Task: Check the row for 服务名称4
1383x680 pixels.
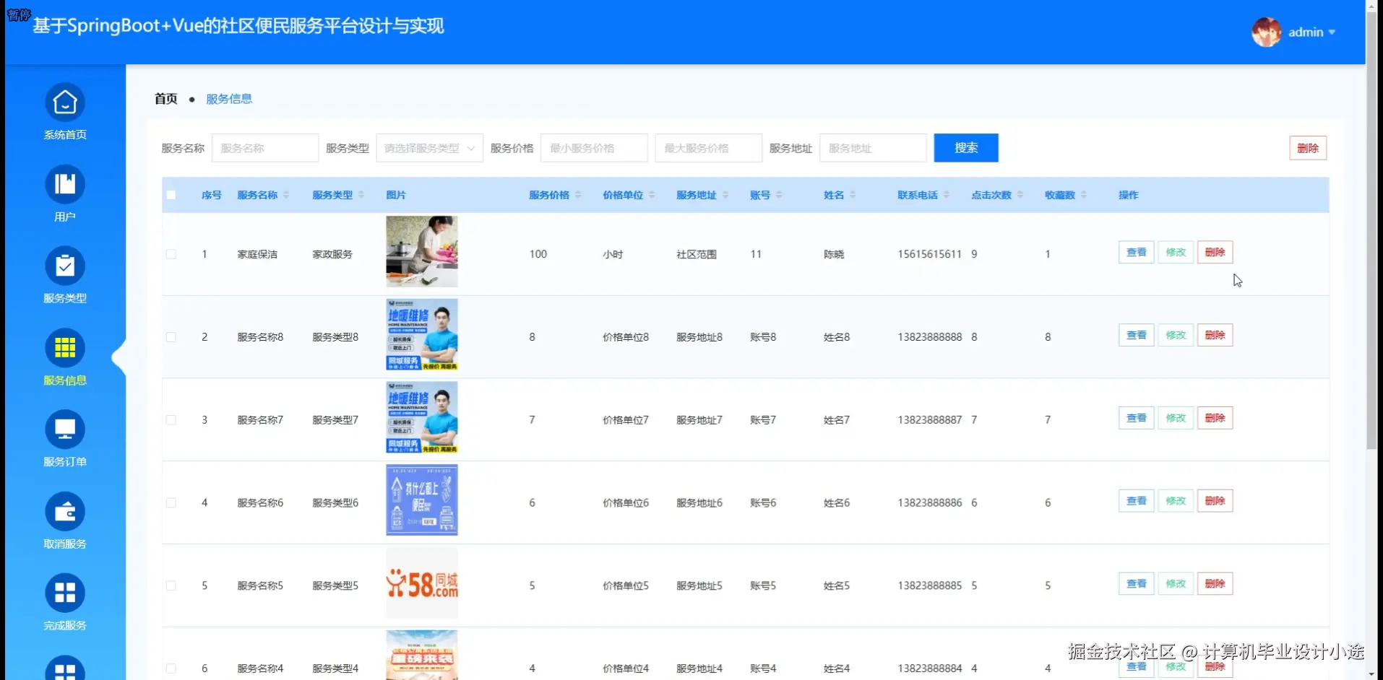Action: click(171, 668)
